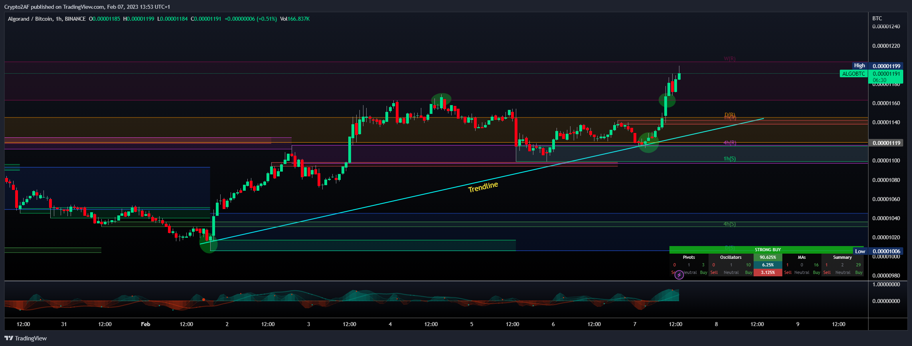Click the Summary column header
Screen dimensions: 912x346
tap(842, 257)
